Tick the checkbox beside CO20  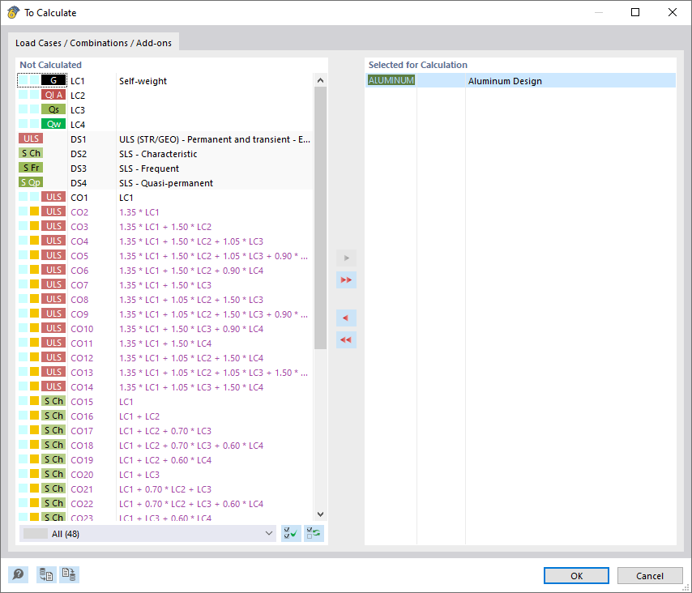(22, 474)
